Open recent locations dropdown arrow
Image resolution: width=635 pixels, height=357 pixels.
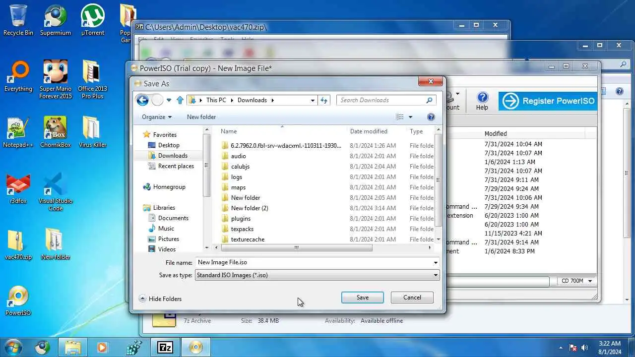[169, 100]
